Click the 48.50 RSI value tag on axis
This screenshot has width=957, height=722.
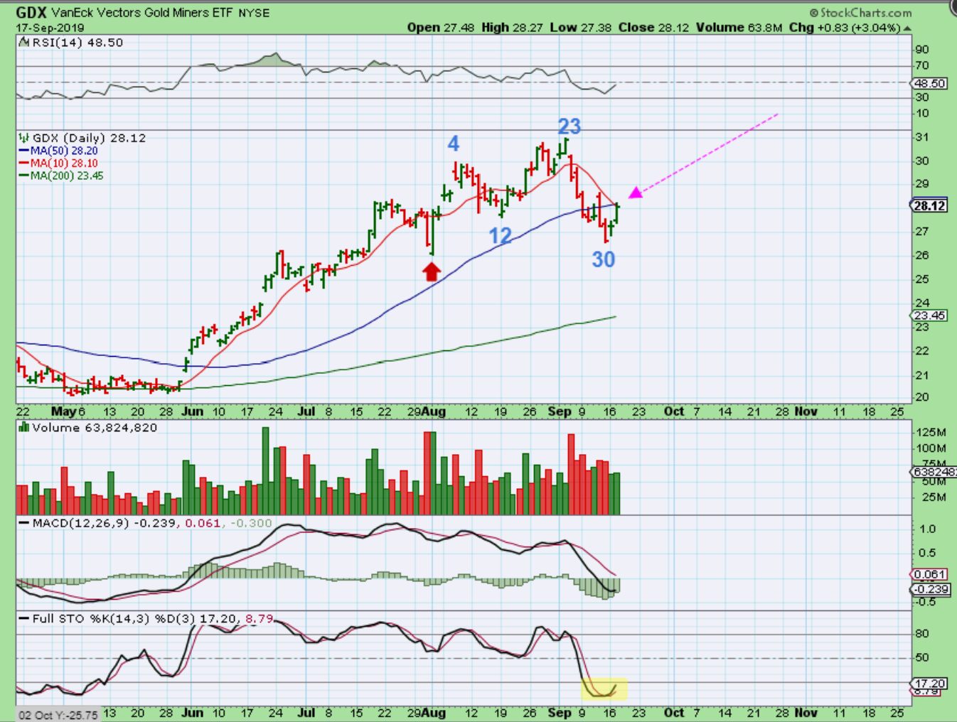[930, 83]
